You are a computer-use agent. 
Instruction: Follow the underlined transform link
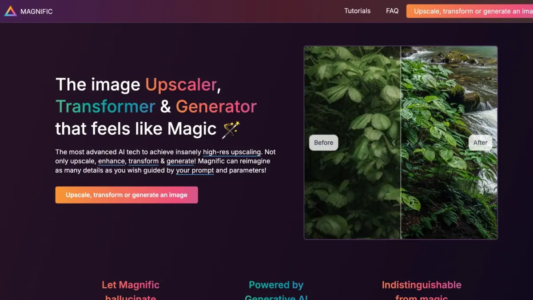(143, 161)
